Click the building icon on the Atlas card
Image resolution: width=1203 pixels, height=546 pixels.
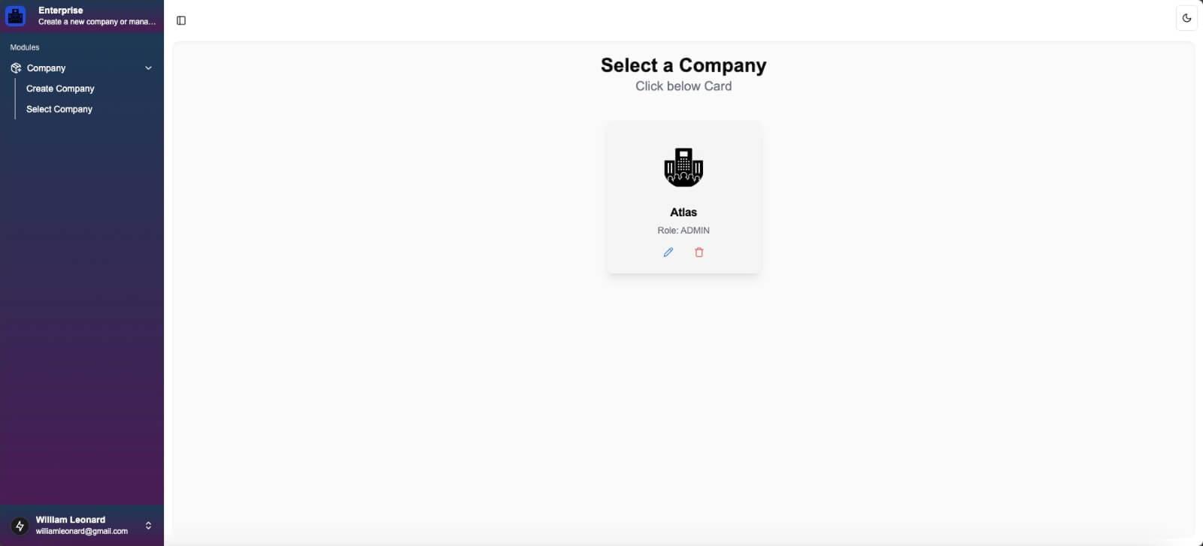pos(683,167)
